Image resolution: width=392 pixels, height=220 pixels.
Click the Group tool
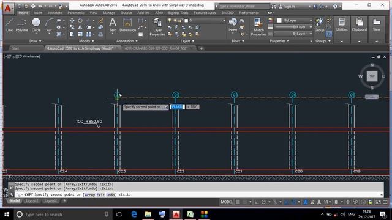pyautogui.click(x=319, y=25)
